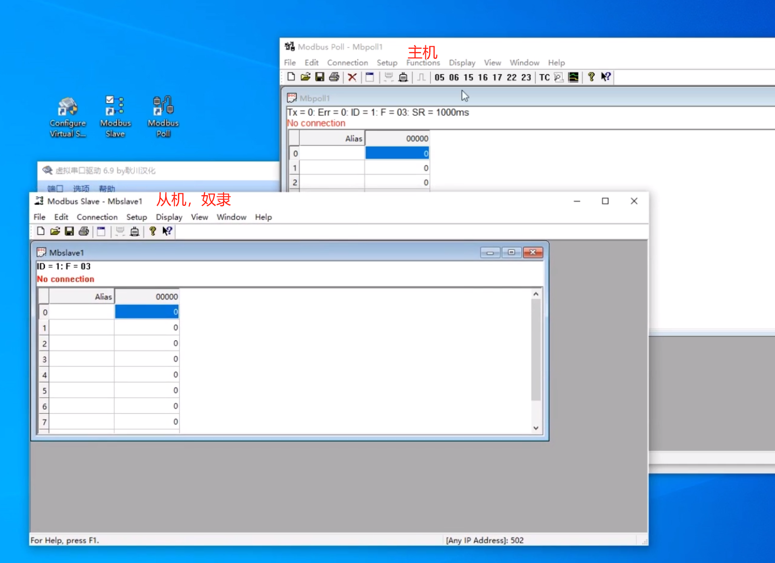Choose function 05 in Modbus Poll toolbar

point(440,77)
